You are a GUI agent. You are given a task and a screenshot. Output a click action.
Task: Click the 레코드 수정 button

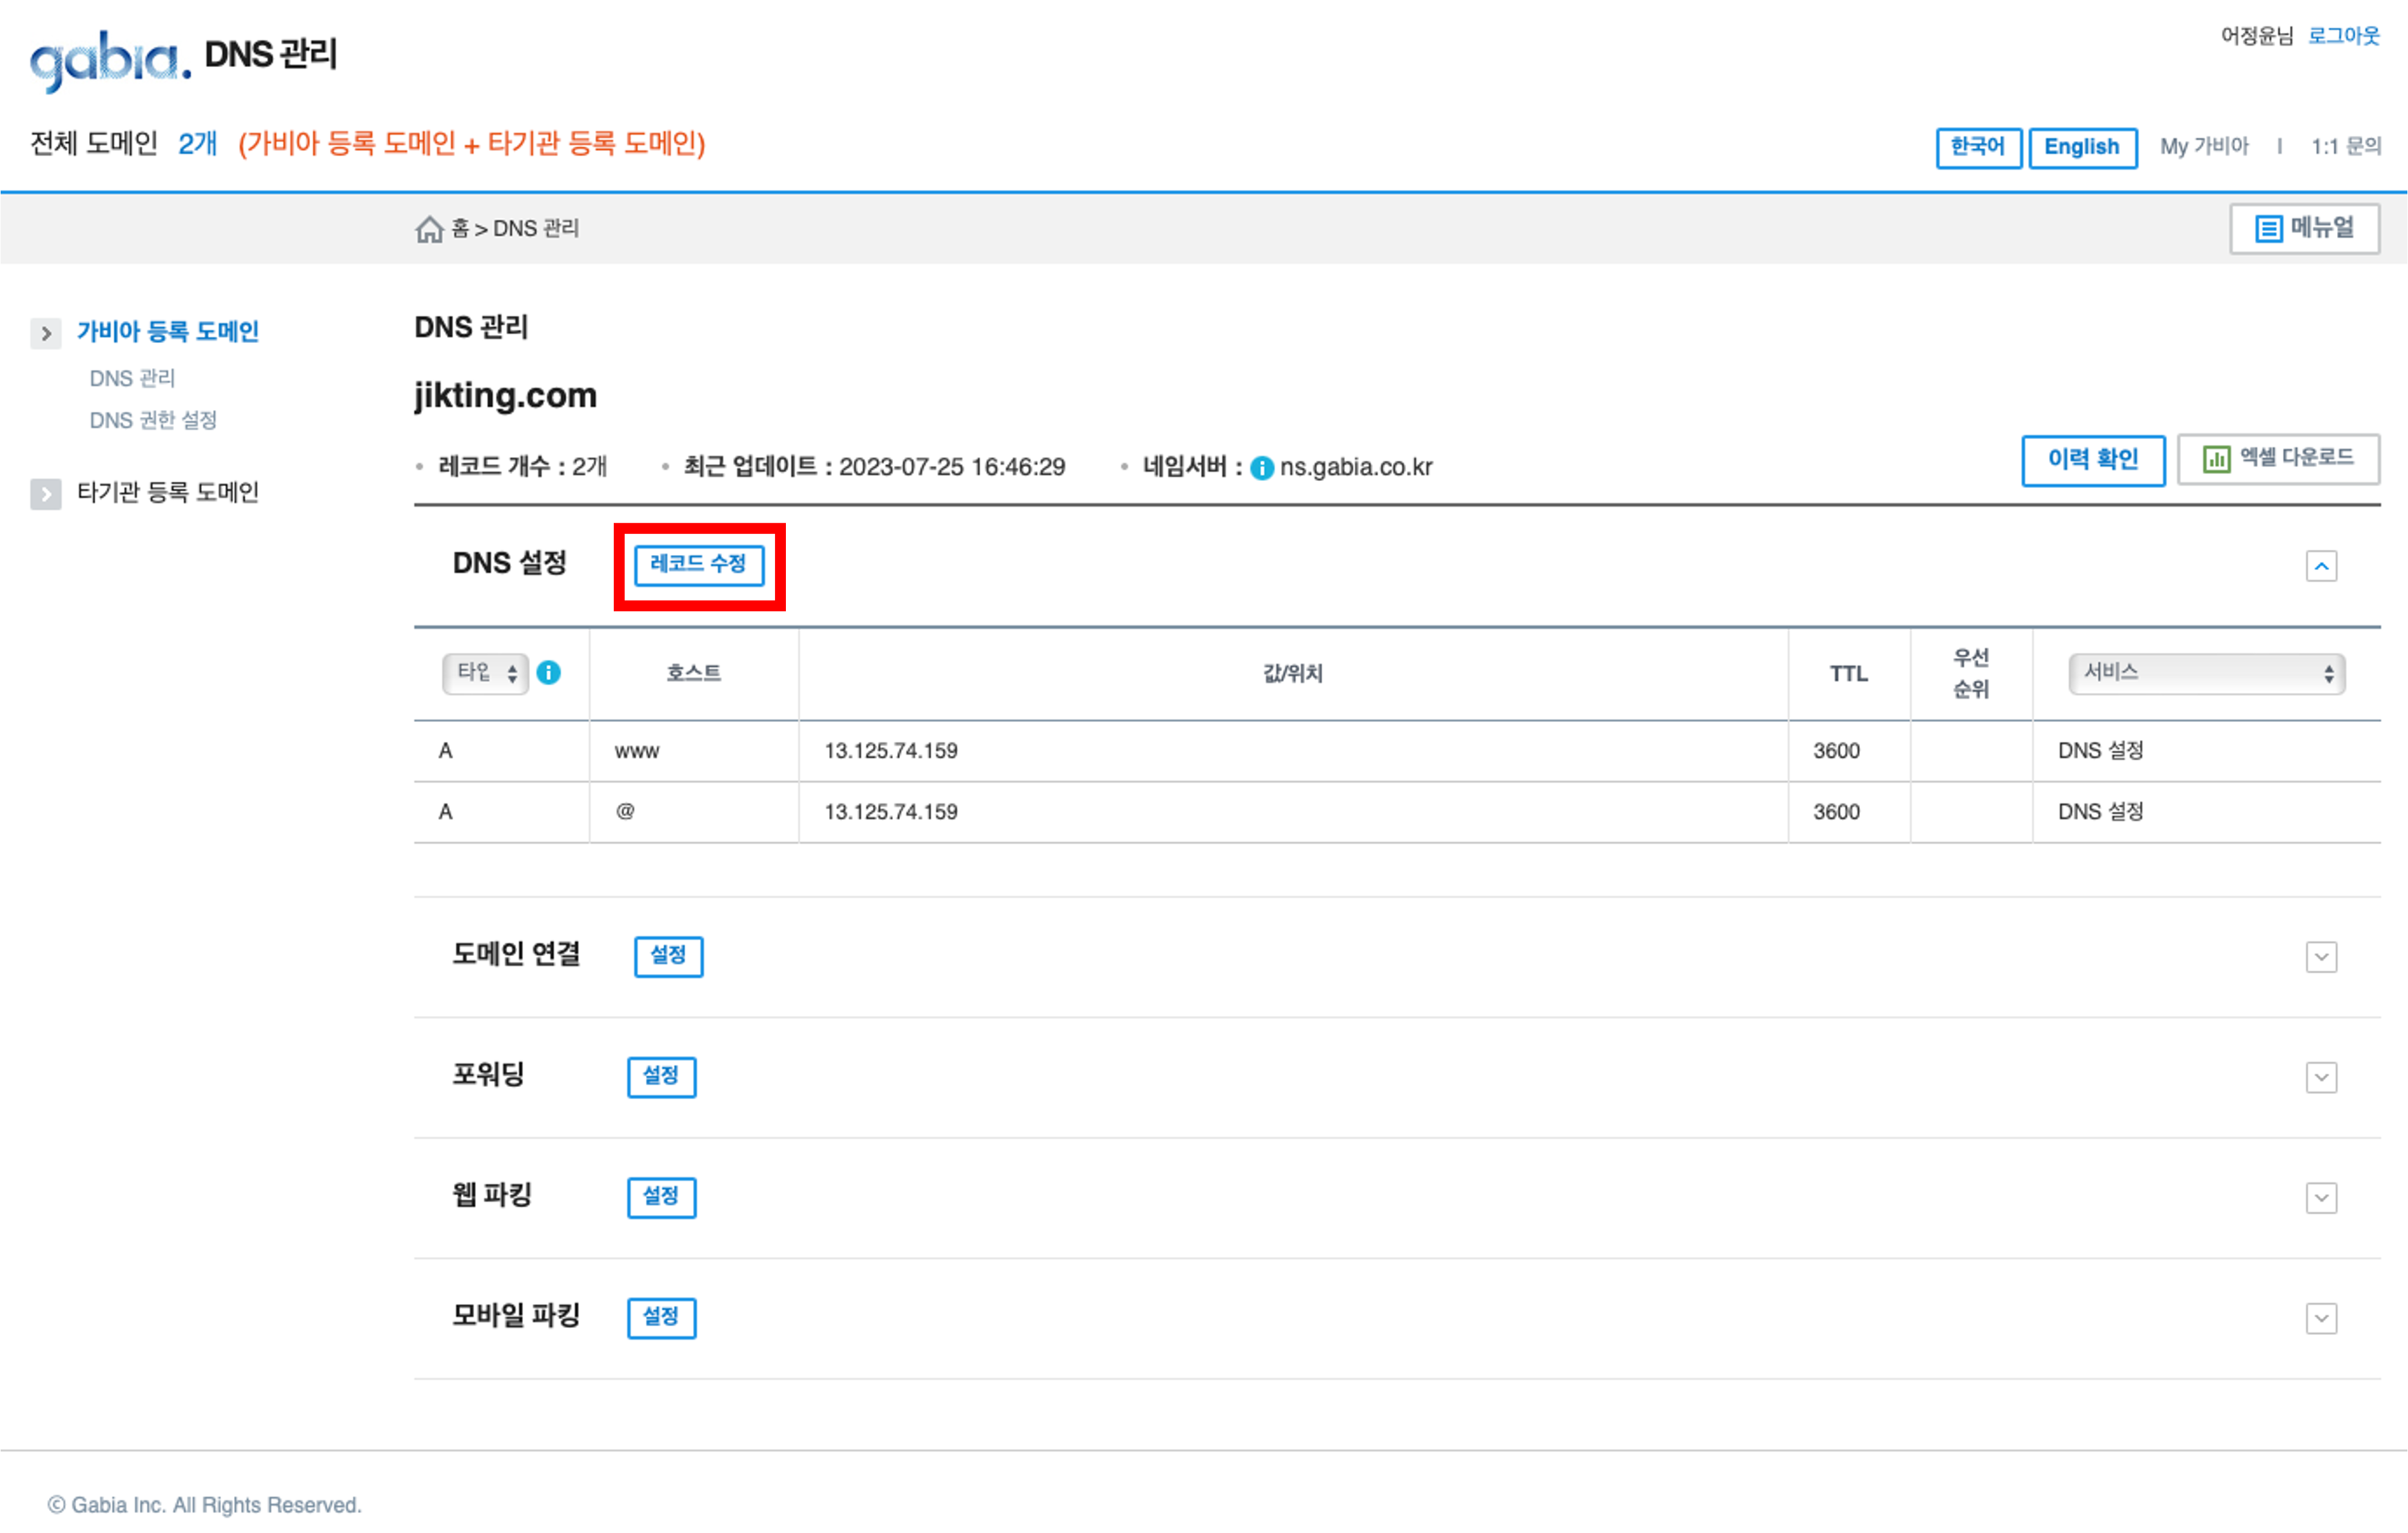tap(699, 564)
